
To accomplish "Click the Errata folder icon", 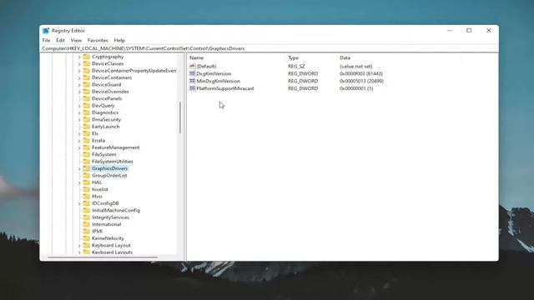I will [x=87, y=140].
